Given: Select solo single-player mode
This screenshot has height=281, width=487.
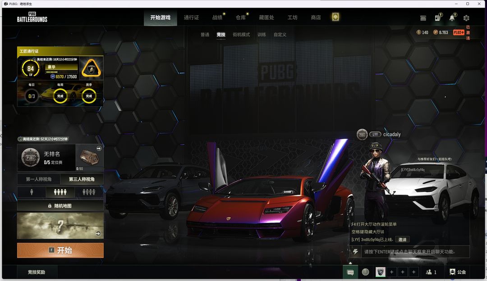Looking at the screenshot, I should 32,192.
